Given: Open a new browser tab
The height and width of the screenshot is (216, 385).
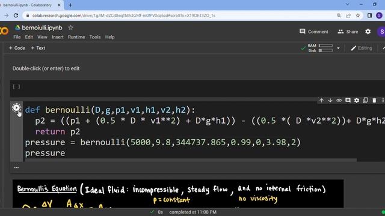Looking at the screenshot, I should [x=70, y=5].
